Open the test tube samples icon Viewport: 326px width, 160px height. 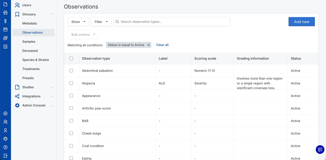(x=5, y=21)
